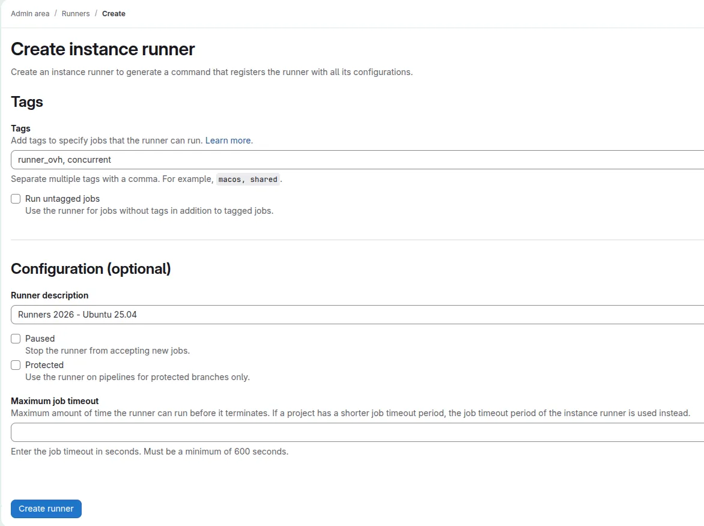
Task: Select the 'Create instance runner' page heading
Action: pyautogui.click(x=103, y=49)
